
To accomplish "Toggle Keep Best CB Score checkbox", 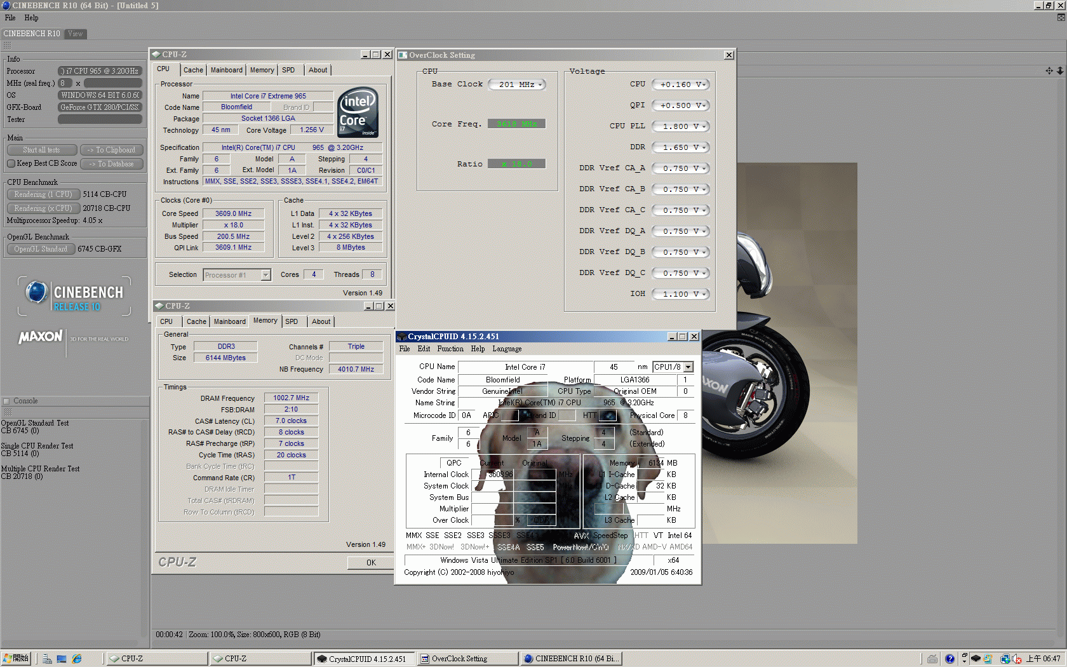I will pyautogui.click(x=11, y=163).
